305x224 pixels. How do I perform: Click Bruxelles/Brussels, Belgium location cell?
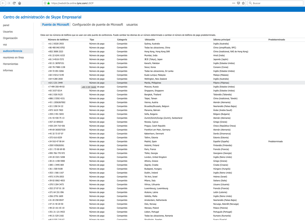tap(157, 106)
